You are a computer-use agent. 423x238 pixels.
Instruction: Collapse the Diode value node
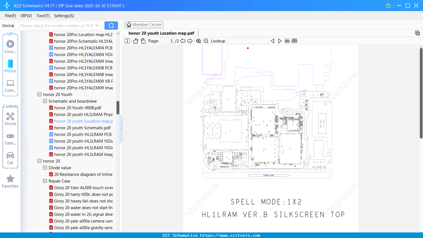pyautogui.click(x=45, y=168)
